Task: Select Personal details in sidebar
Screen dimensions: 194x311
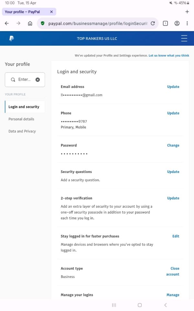Action: 21,119
